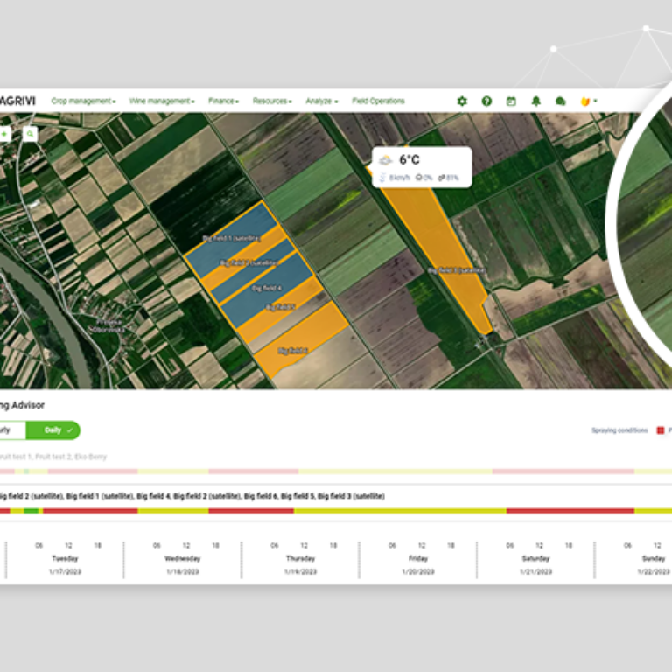
Task: Click the AGRIVI logo
Action: coord(17,101)
